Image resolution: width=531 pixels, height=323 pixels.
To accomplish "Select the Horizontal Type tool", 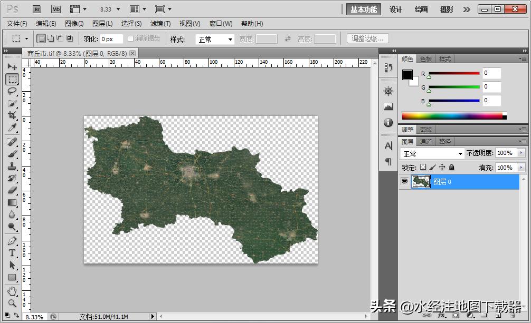I will pyautogui.click(x=12, y=253).
